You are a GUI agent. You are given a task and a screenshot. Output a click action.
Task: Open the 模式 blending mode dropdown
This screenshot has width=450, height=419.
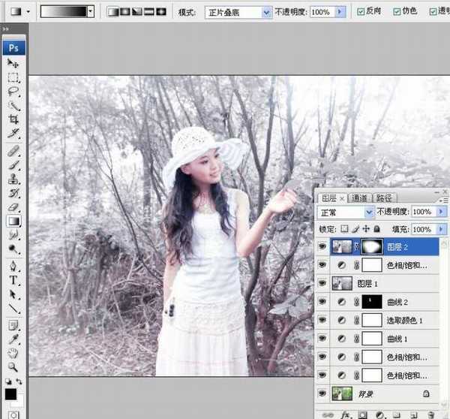point(238,12)
